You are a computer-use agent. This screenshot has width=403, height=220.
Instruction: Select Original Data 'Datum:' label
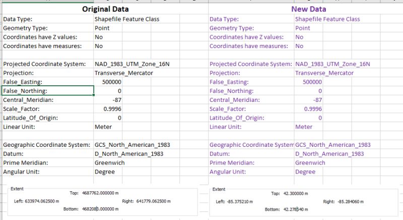(x=48, y=154)
